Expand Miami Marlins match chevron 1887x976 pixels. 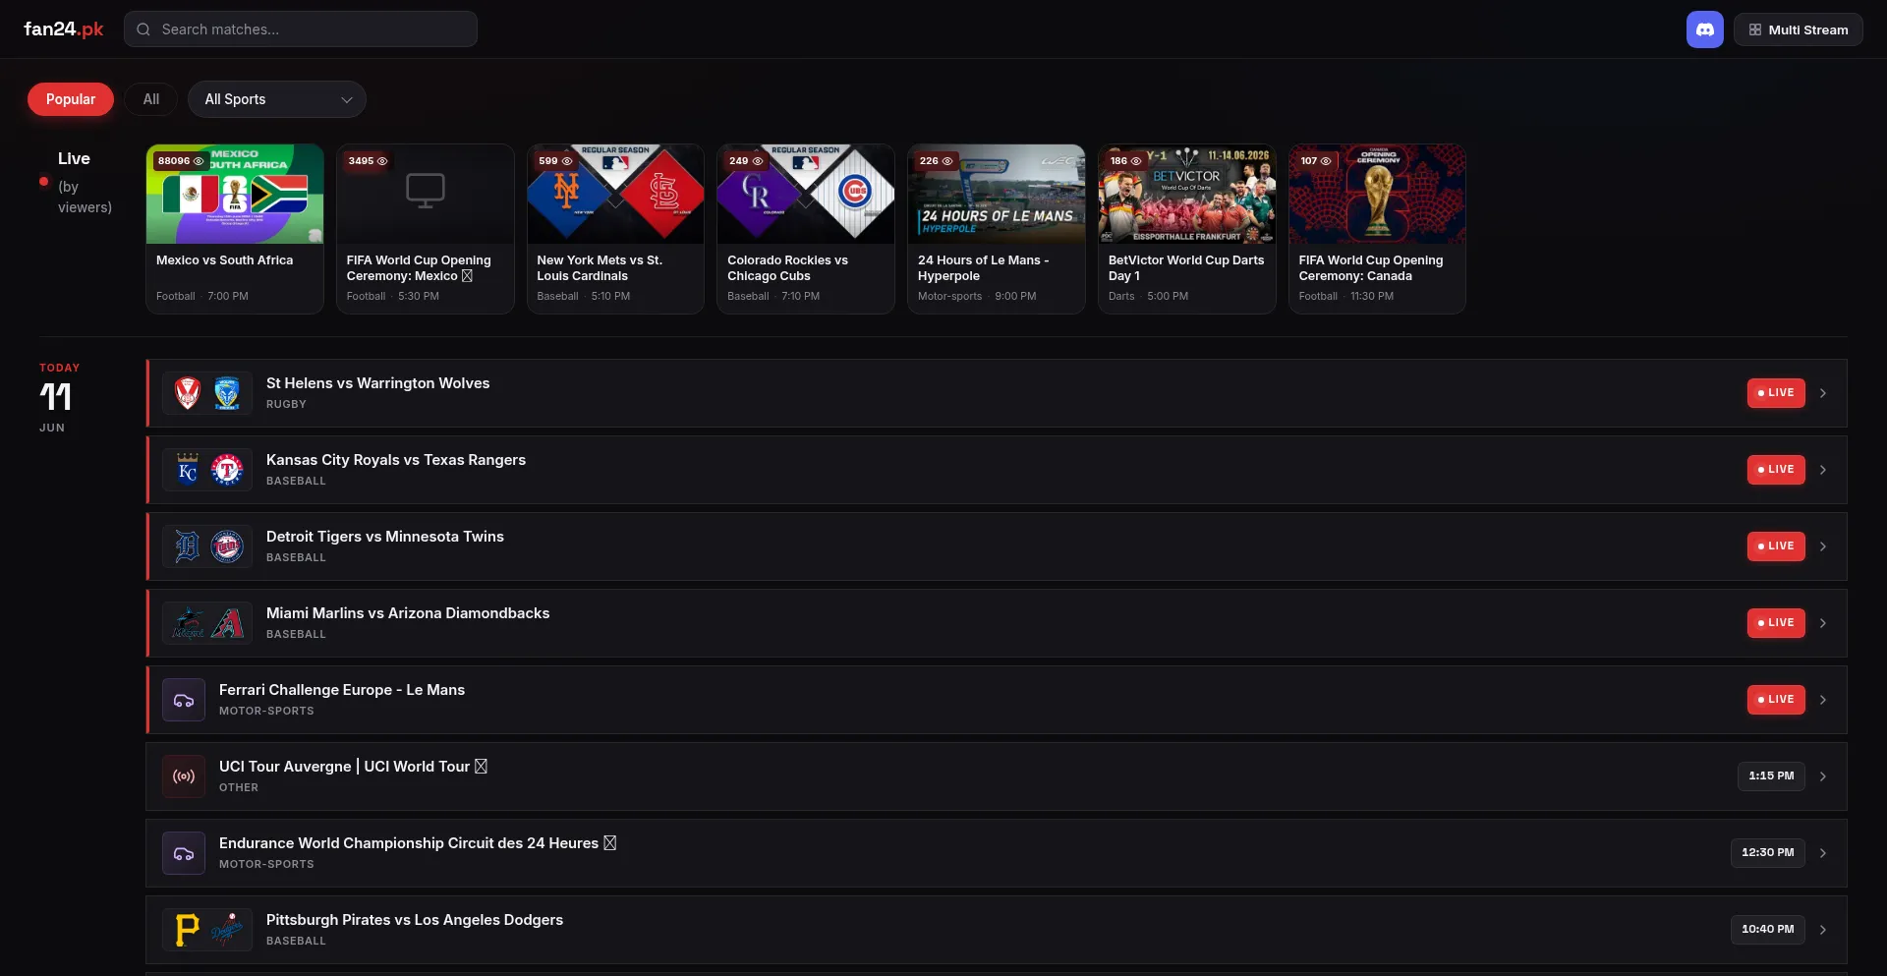click(1823, 623)
